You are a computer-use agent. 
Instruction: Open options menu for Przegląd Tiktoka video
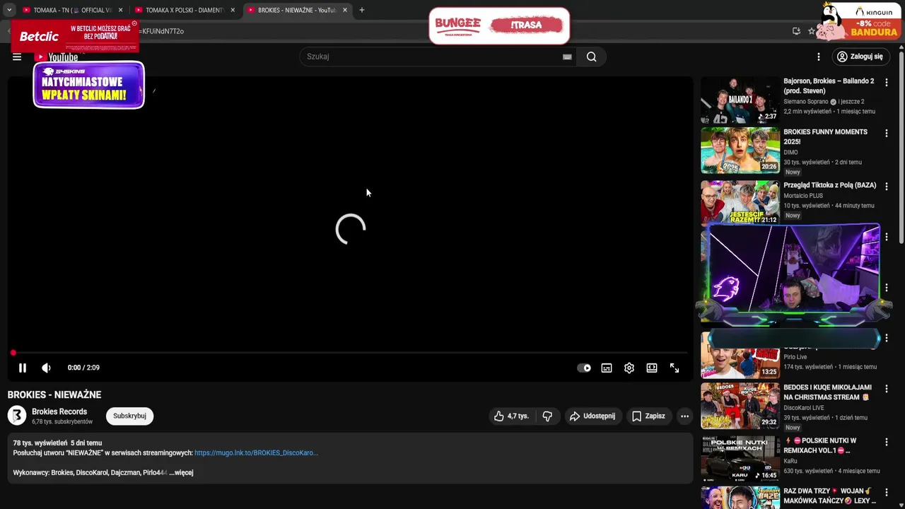887,187
